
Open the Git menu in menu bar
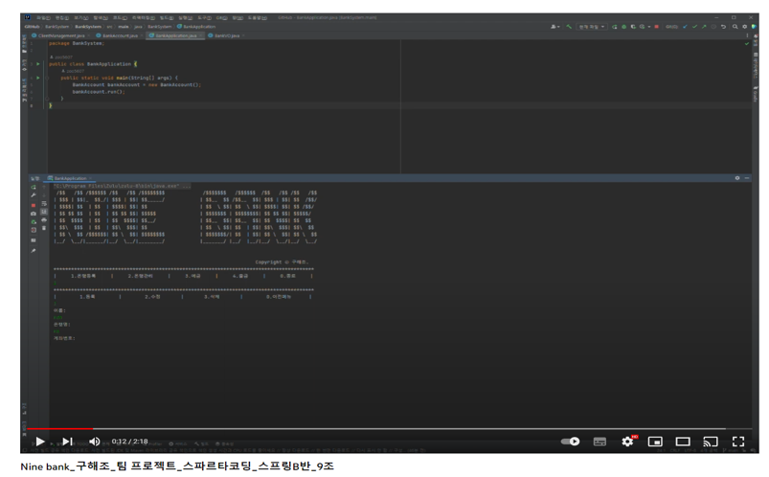(221, 17)
